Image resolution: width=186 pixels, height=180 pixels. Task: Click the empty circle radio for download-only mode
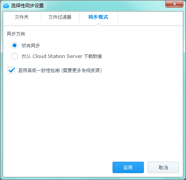click(15, 56)
